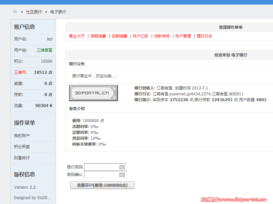
Task: Click the 三维币 label link
Action: [x=20, y=72]
